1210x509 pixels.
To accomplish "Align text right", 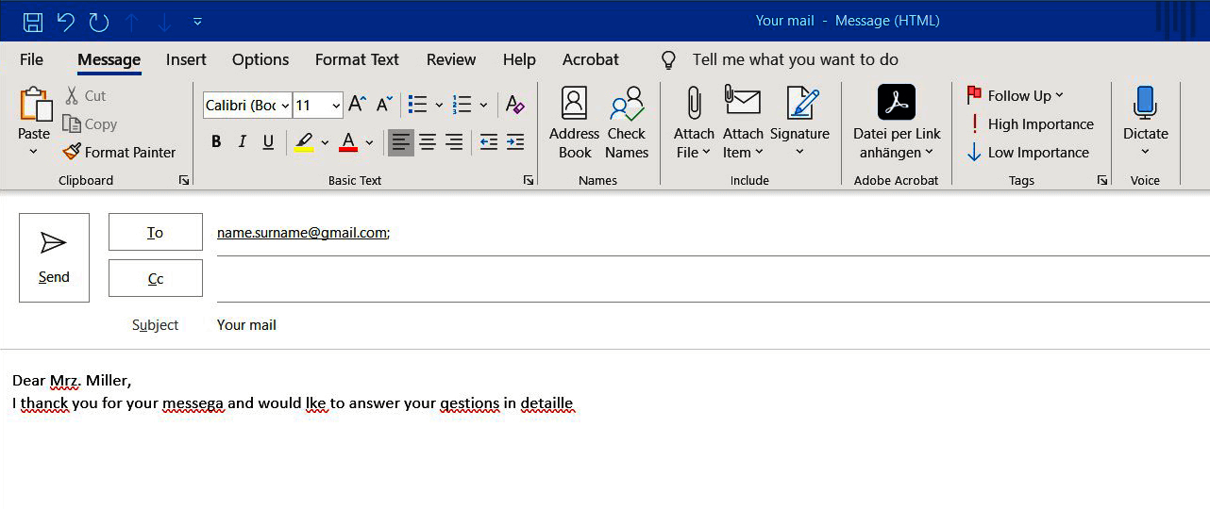I will point(454,142).
